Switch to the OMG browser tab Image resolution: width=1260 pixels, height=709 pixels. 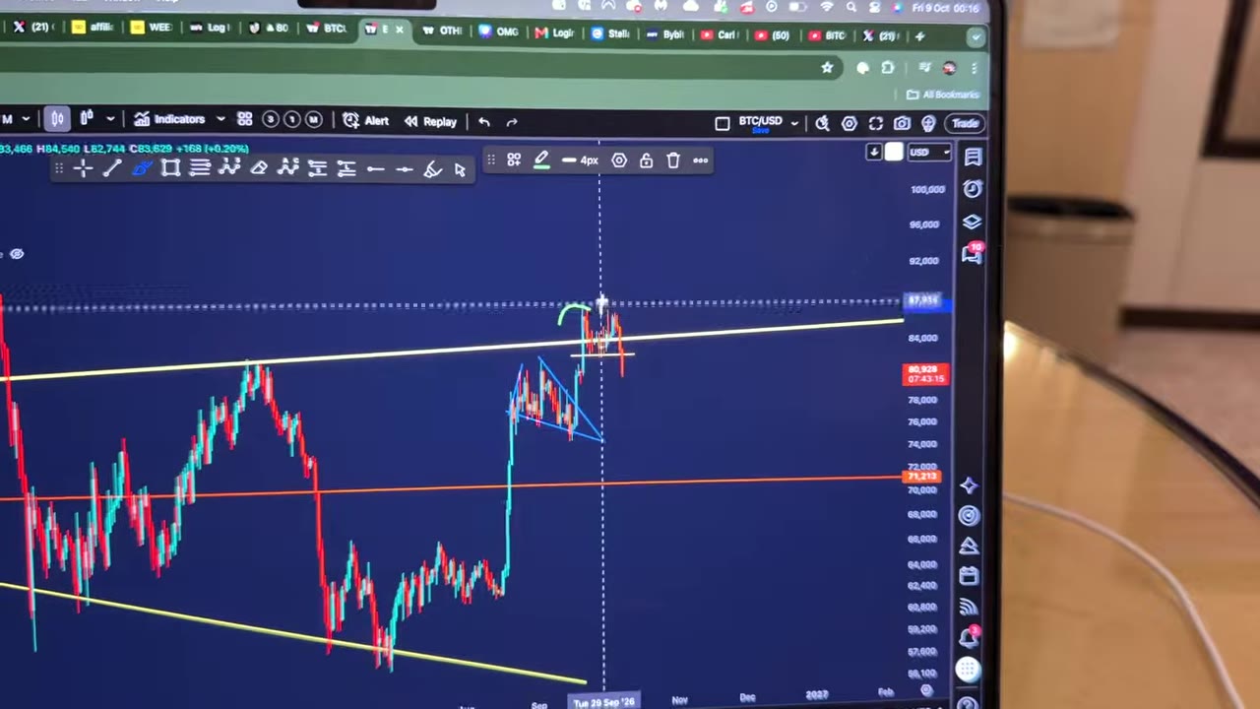pos(500,32)
